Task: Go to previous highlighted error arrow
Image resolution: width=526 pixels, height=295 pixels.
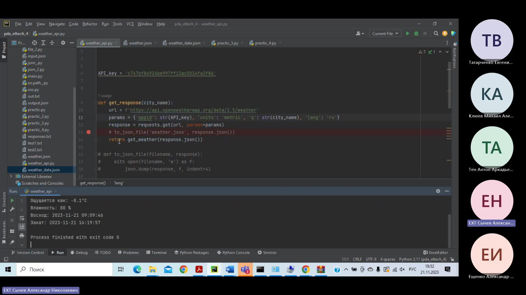Action: 440,52
